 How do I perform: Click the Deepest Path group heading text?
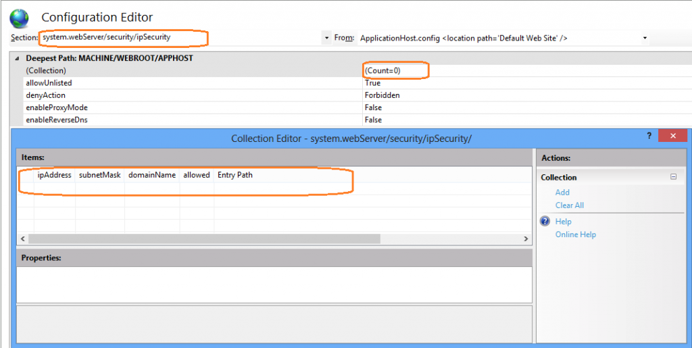[x=109, y=58]
